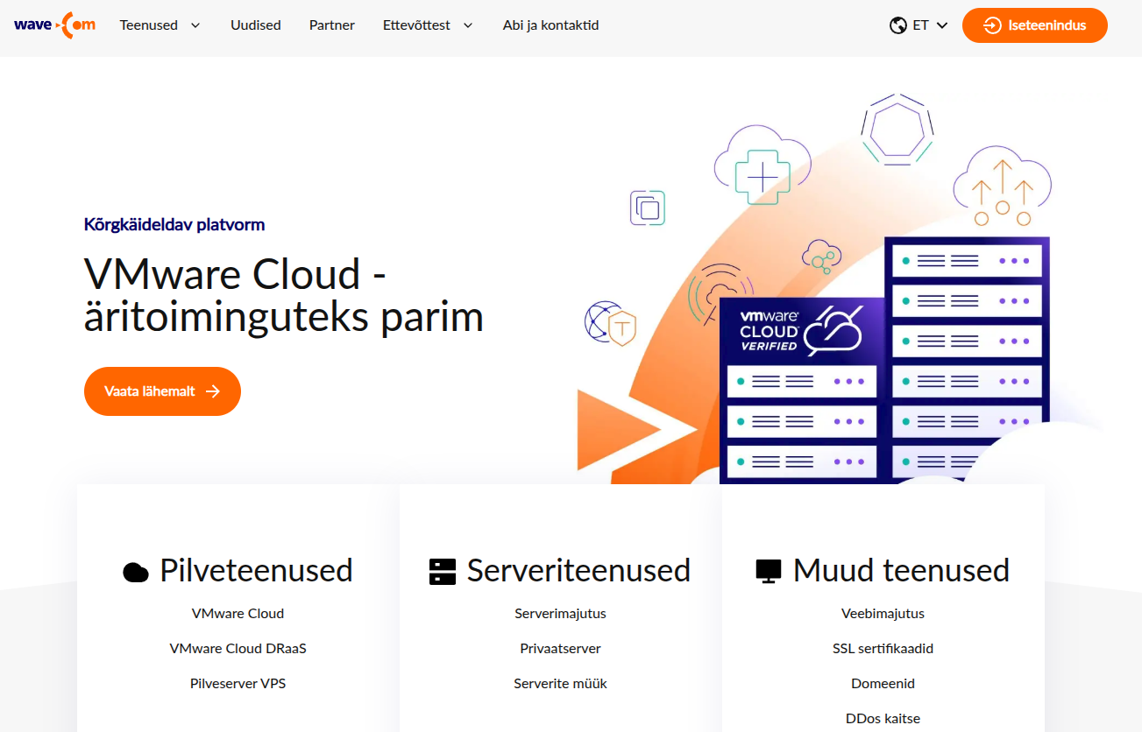Open Abi ja kontaktid page

click(550, 25)
